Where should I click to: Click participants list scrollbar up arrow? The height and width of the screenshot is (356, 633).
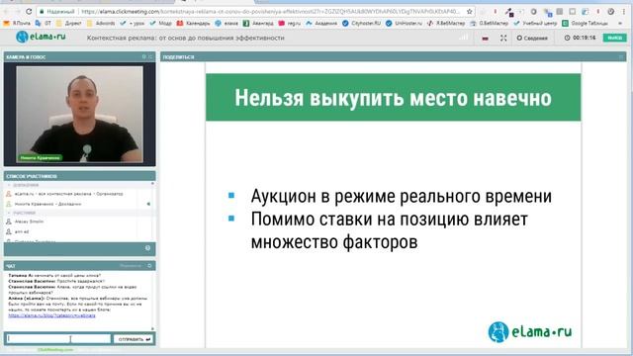tap(152, 184)
